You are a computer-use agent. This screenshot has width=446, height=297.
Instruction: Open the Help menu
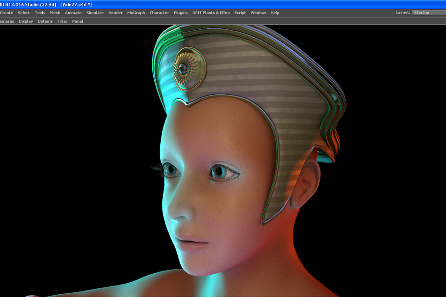click(x=275, y=13)
